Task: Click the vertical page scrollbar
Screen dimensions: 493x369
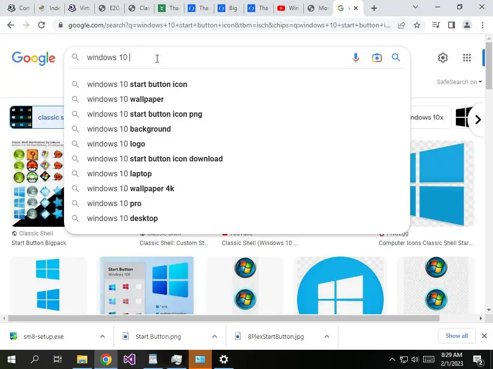Action: 489,65
